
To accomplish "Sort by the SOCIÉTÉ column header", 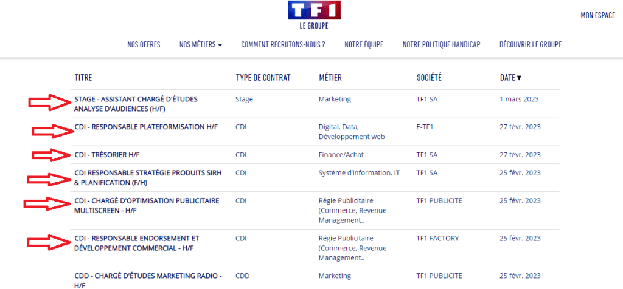I will click(x=429, y=78).
